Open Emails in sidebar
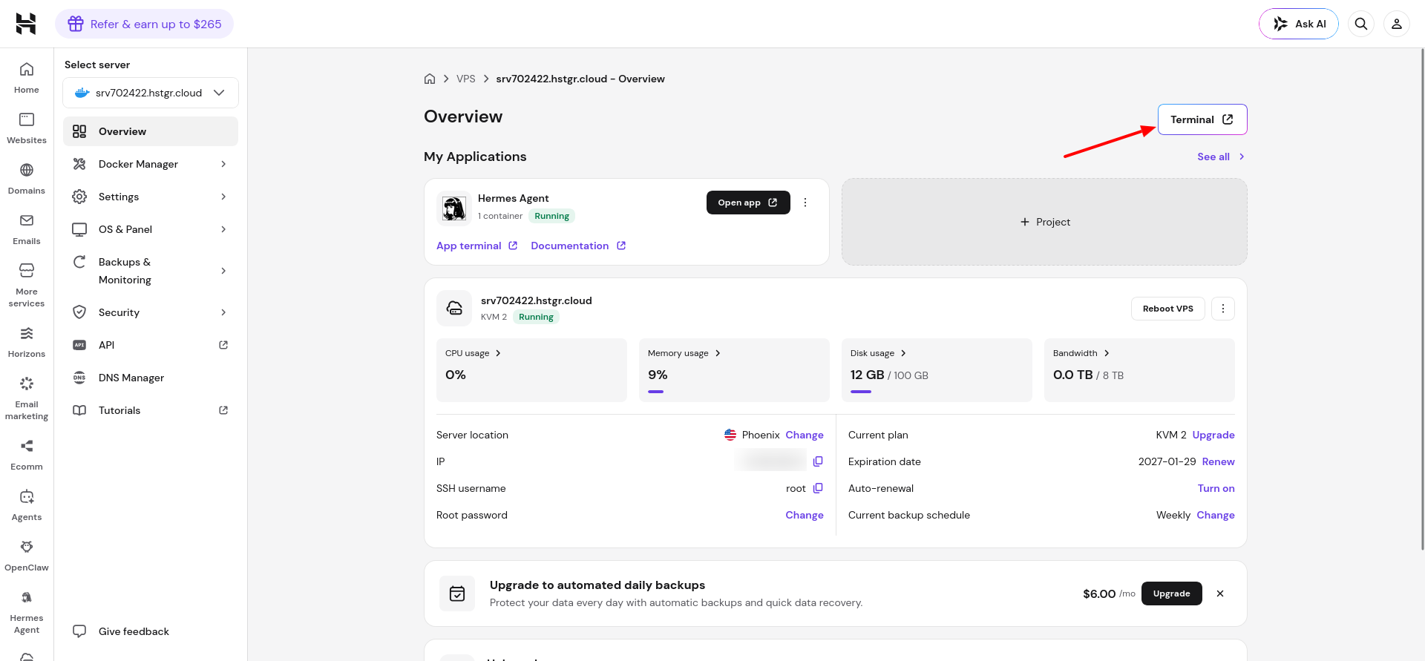This screenshot has height=661, width=1425. click(x=27, y=229)
